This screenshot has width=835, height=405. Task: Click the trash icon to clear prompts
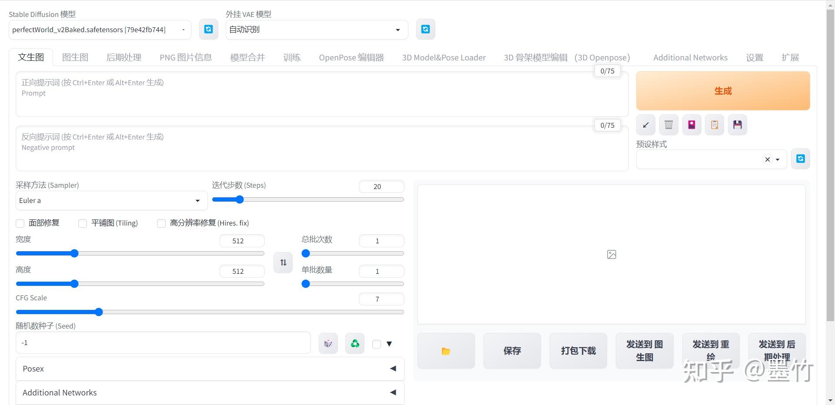tap(668, 125)
